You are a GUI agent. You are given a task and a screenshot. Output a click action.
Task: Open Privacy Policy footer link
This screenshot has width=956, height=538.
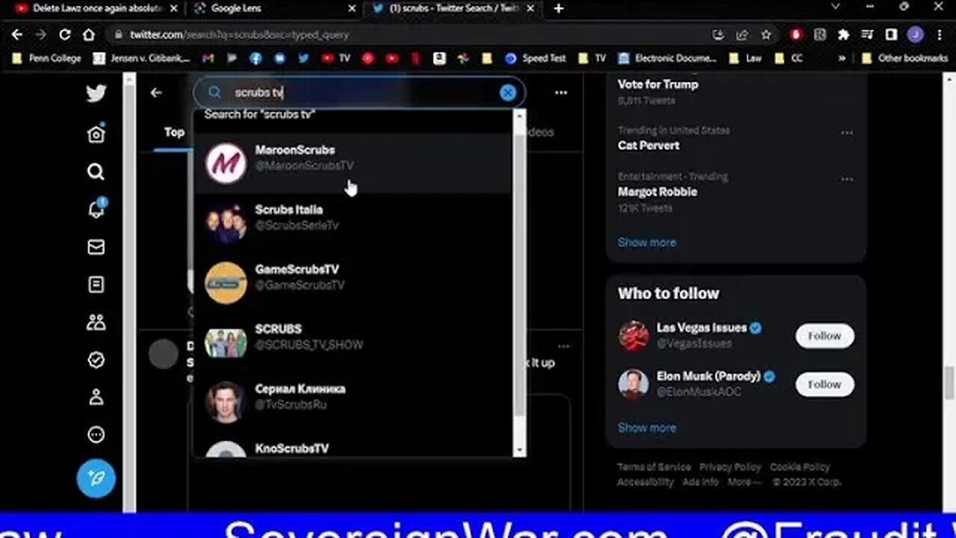coord(730,467)
